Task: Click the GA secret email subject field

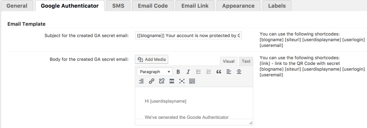Action: (x=189, y=35)
